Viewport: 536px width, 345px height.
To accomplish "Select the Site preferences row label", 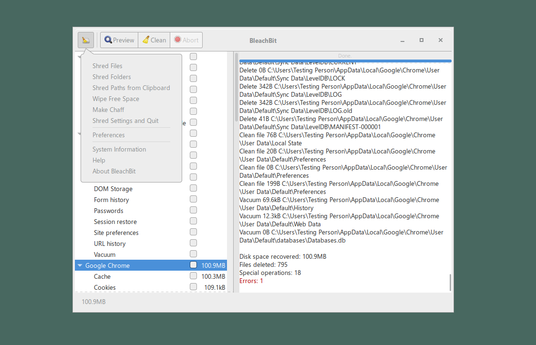I will click(116, 233).
